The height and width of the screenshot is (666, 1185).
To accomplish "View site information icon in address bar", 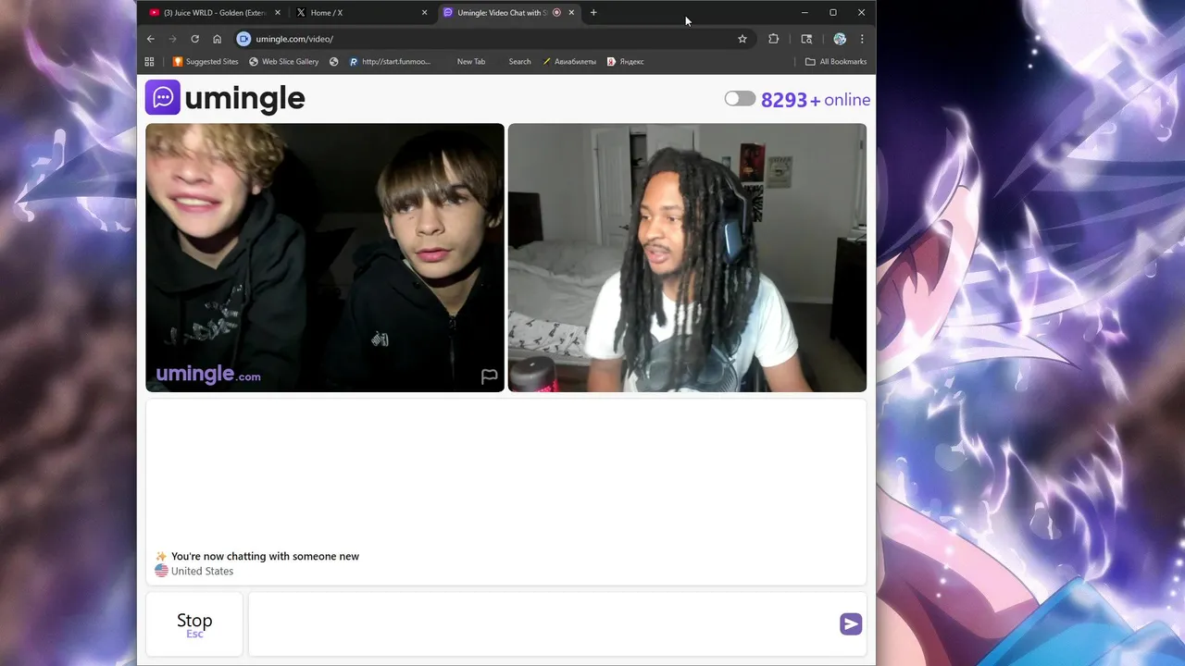I will coord(243,39).
